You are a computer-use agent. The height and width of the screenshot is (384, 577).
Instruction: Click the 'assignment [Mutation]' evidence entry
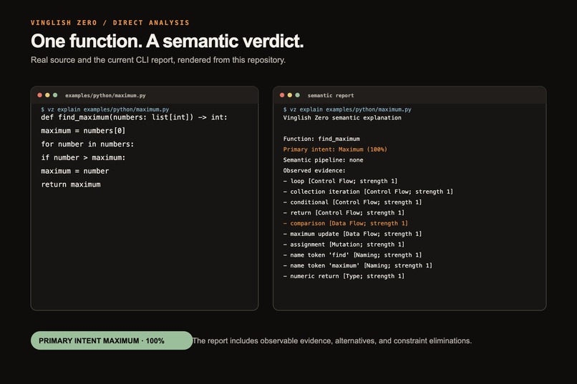click(344, 245)
